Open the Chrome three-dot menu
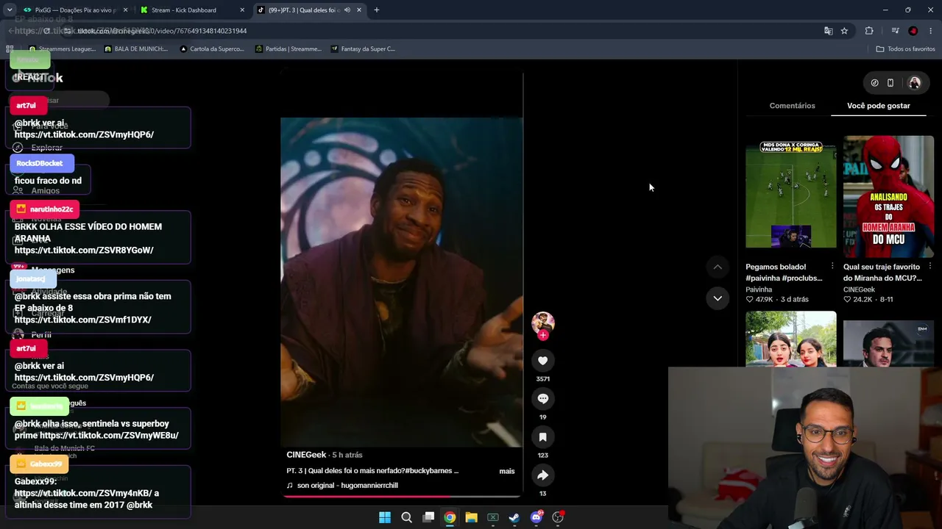This screenshot has width=942, height=529. pos(931,31)
